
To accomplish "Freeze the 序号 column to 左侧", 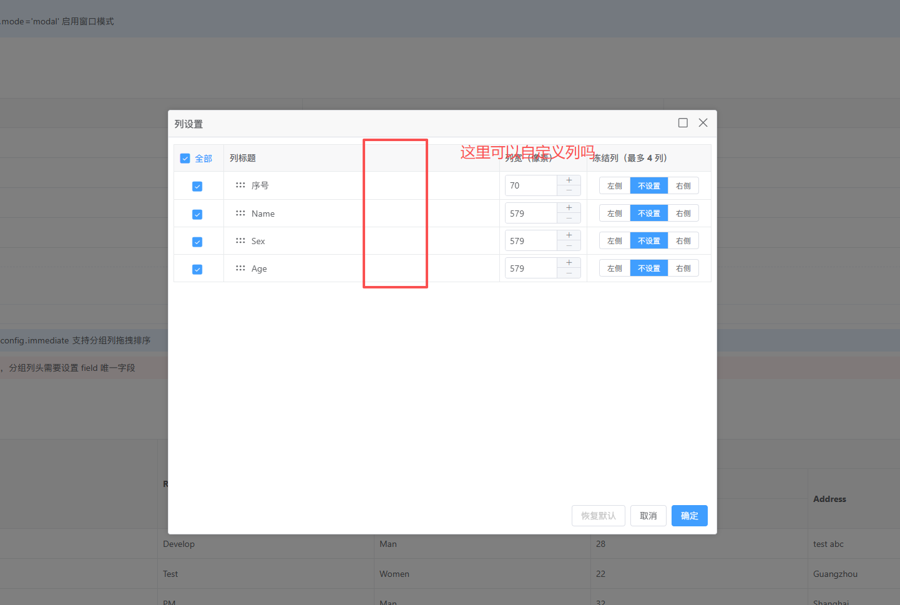I will [x=615, y=186].
